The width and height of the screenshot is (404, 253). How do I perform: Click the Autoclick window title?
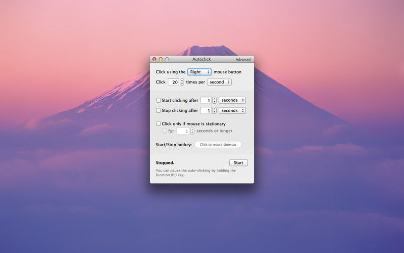(x=201, y=59)
